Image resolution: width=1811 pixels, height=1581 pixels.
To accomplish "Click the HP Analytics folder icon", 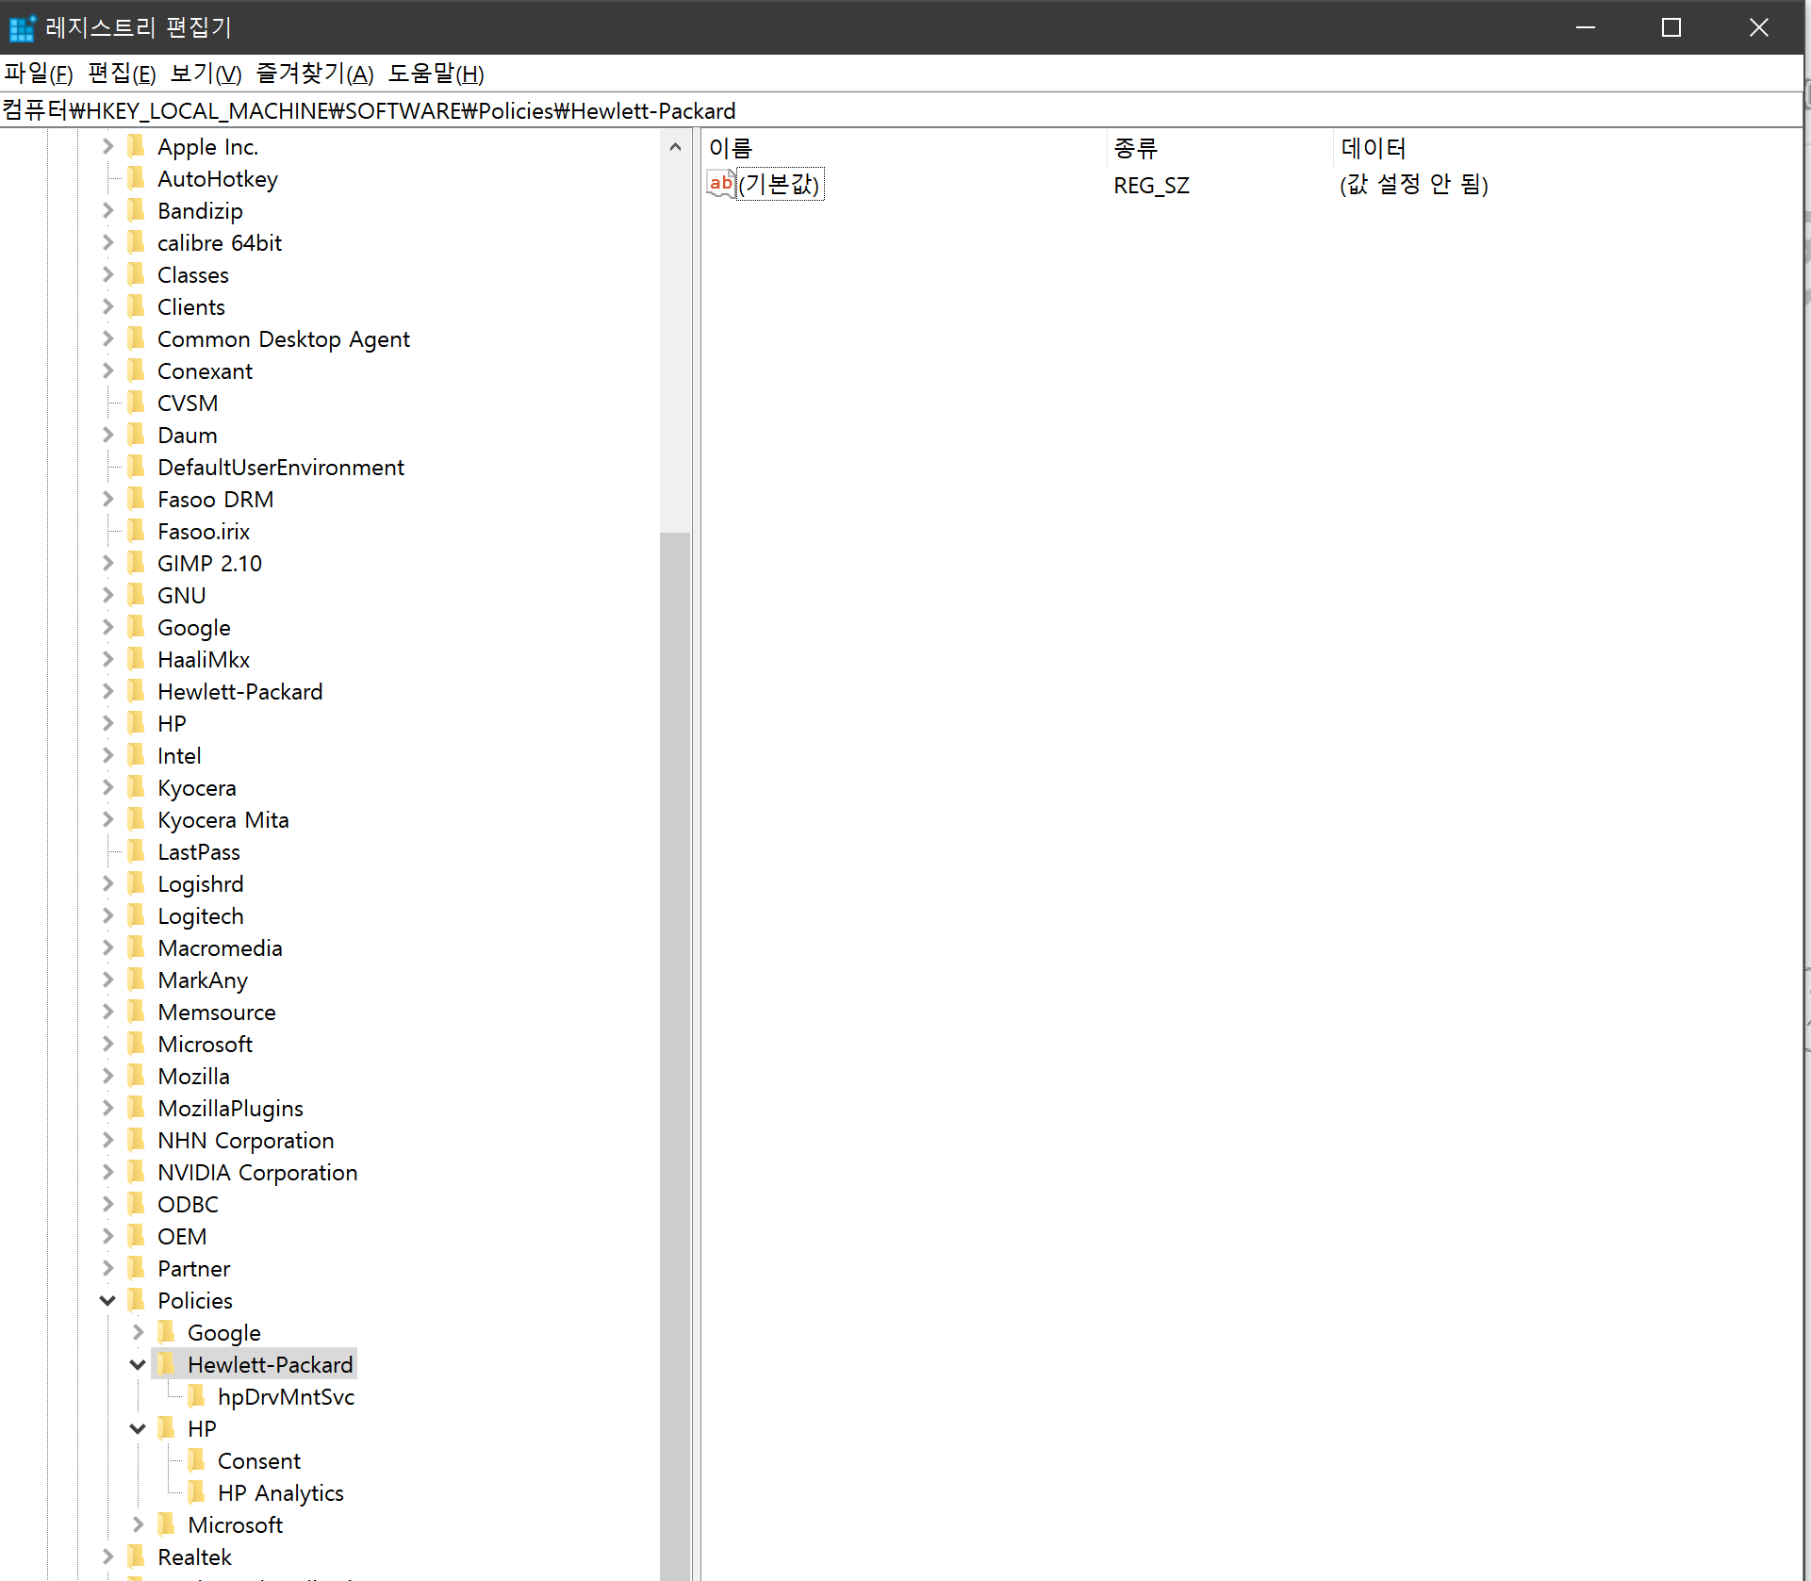I will tap(197, 1492).
